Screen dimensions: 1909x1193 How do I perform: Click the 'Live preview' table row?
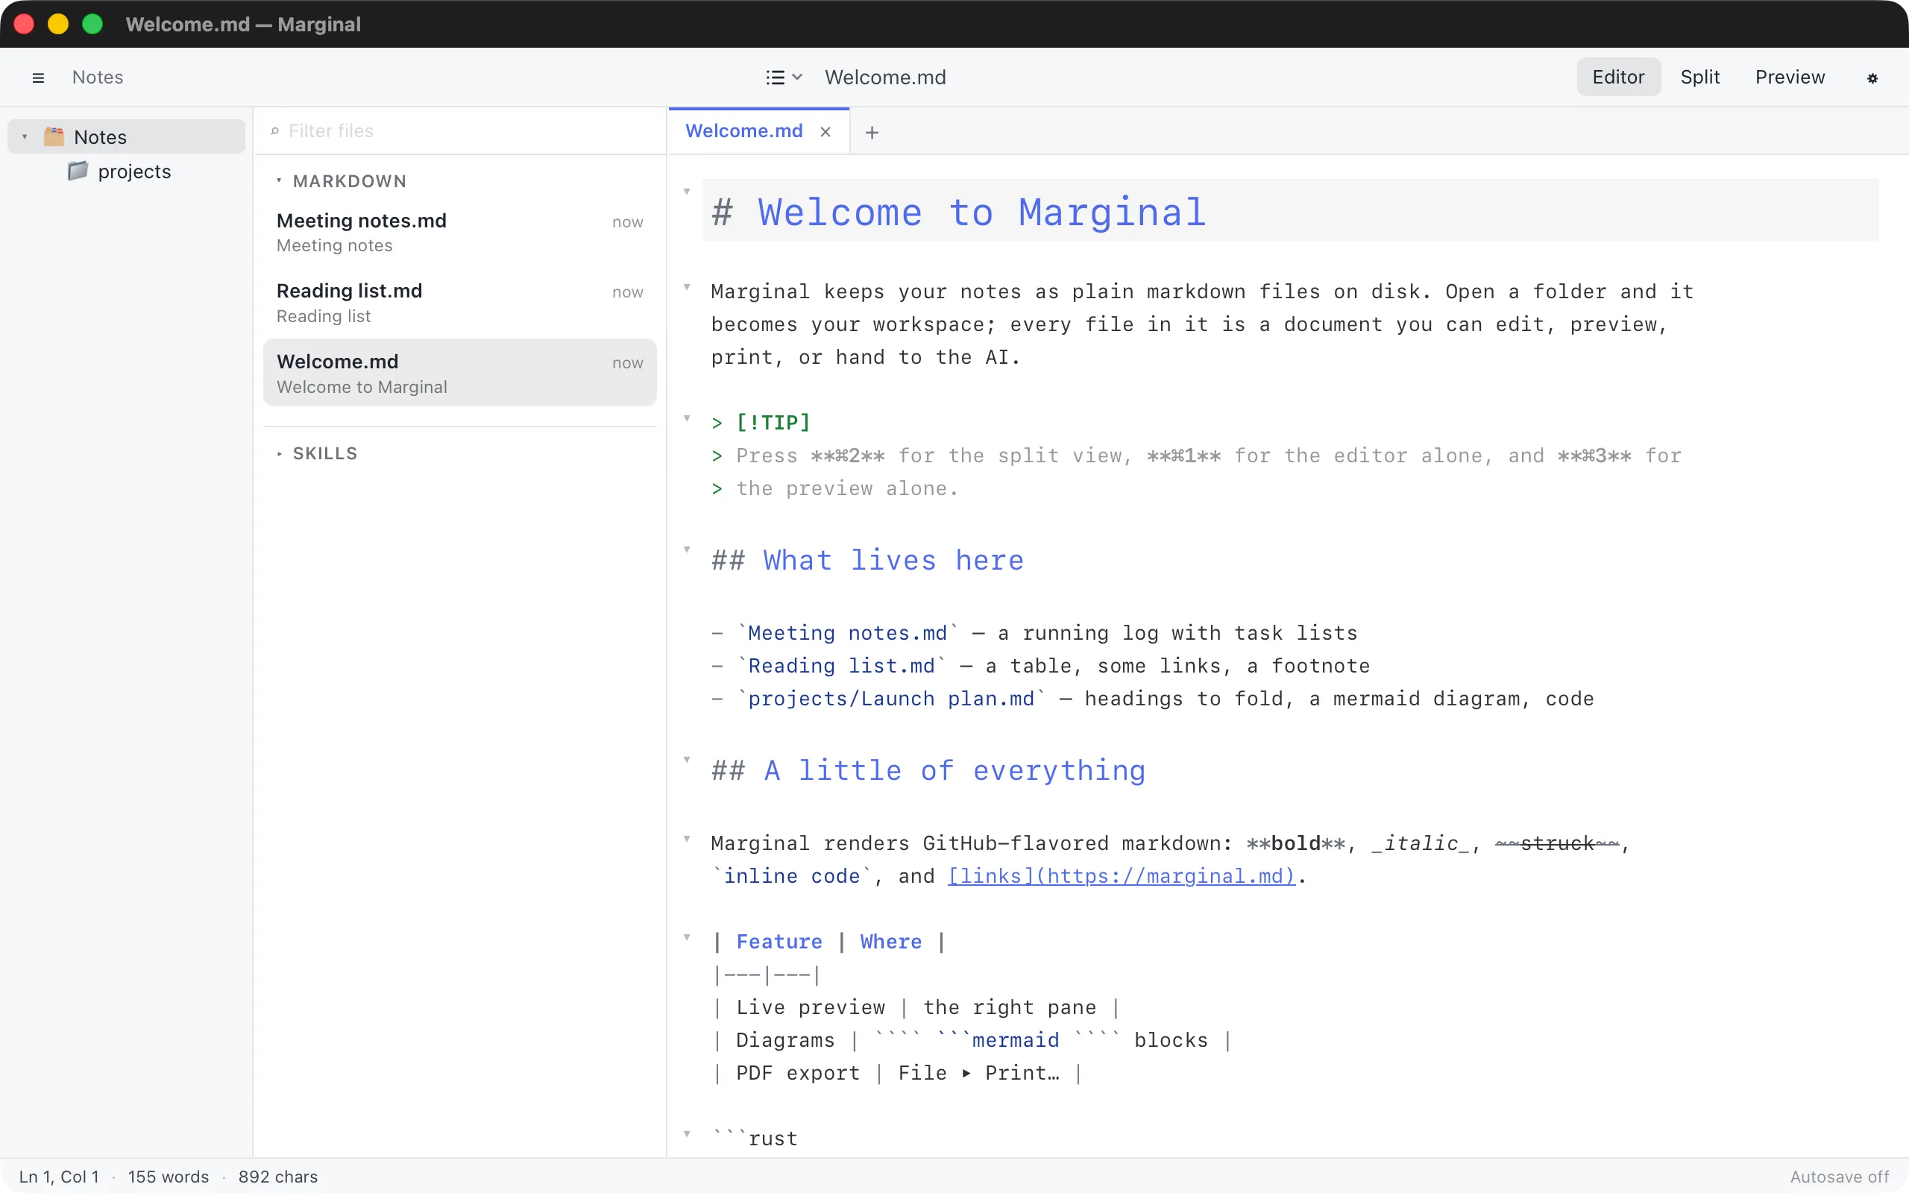click(x=916, y=1007)
